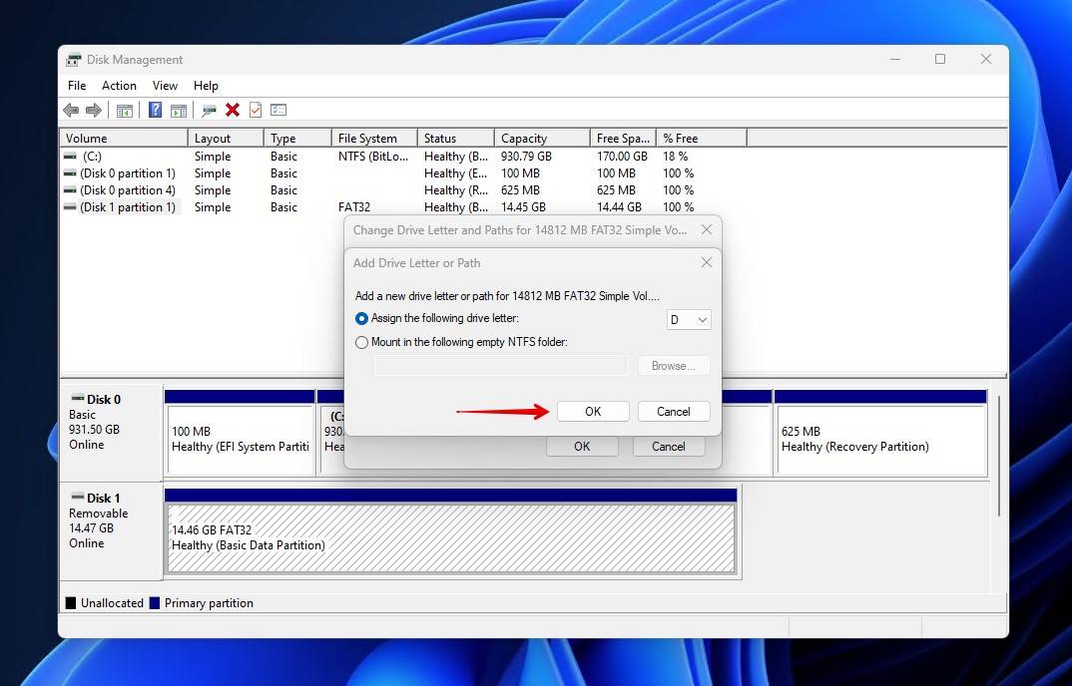Click the Unallocated black legend swatch

71,602
